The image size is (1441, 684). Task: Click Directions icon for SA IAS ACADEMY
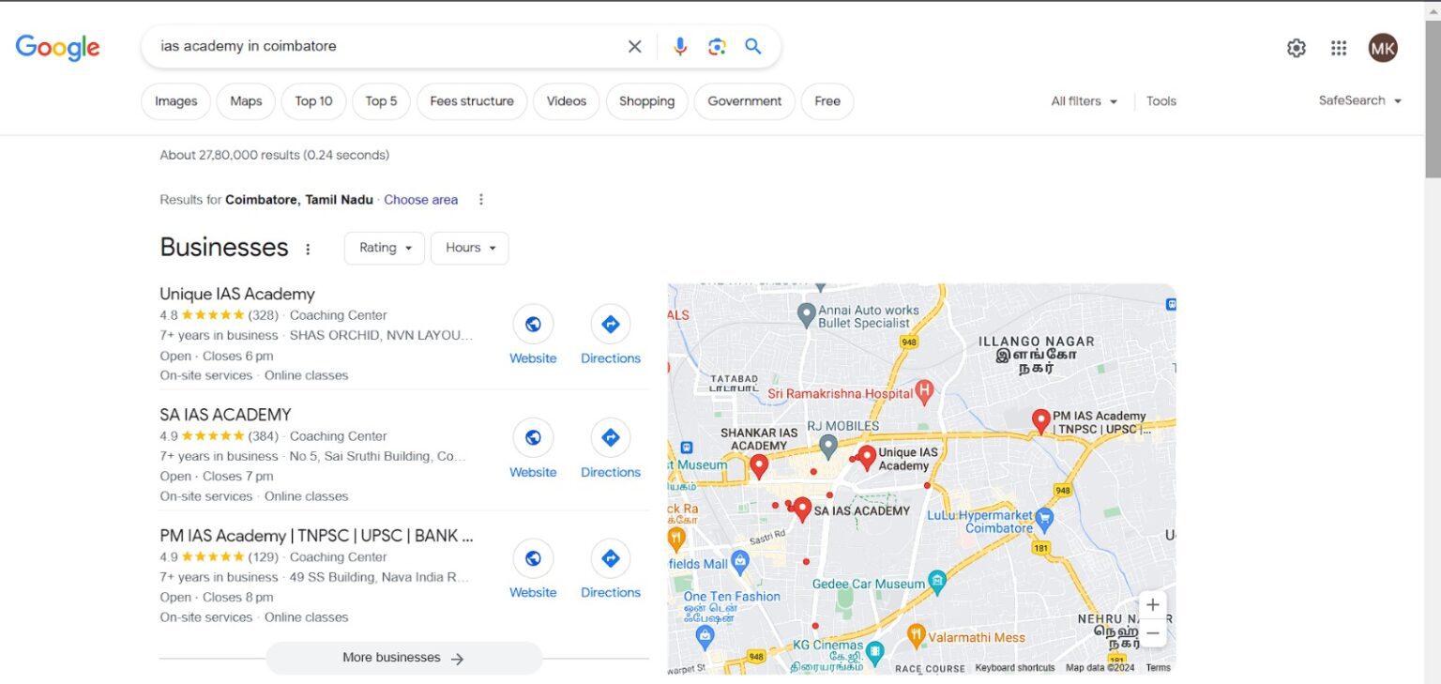pos(611,438)
